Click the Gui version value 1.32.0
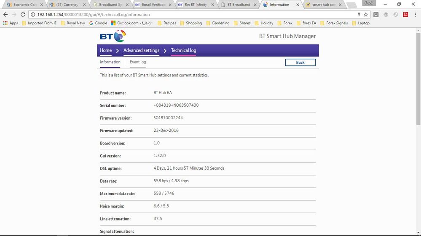Screen dimensions: 421x236 click(x=159, y=155)
